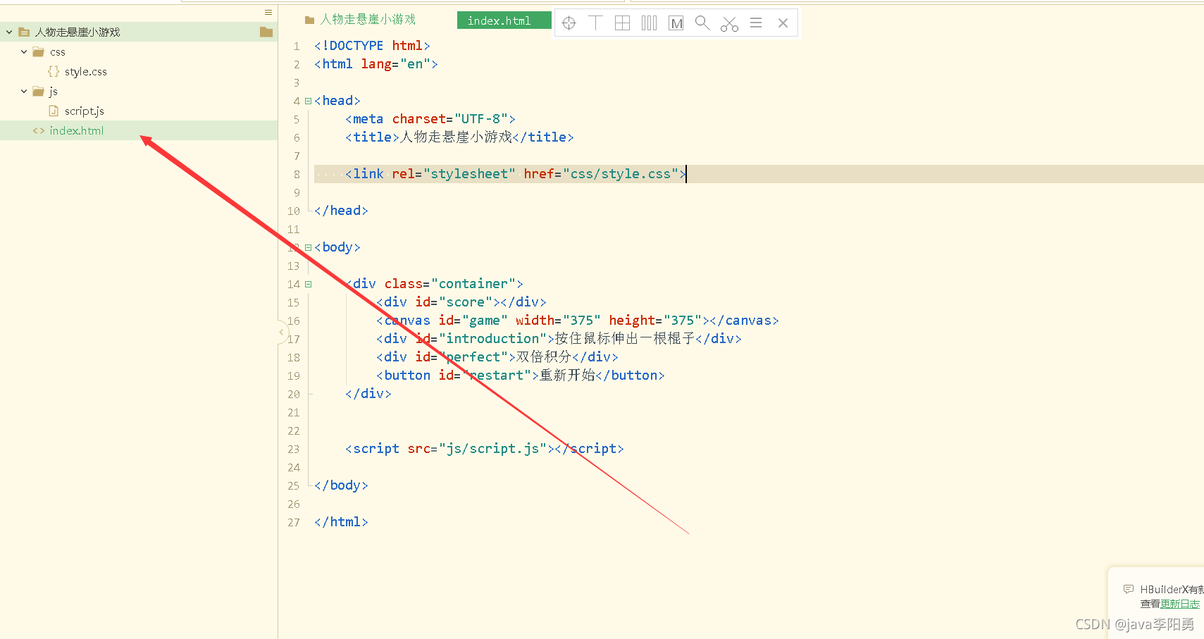The height and width of the screenshot is (639, 1204).
Task: Click height="375" on the canvas line
Action: click(x=655, y=321)
